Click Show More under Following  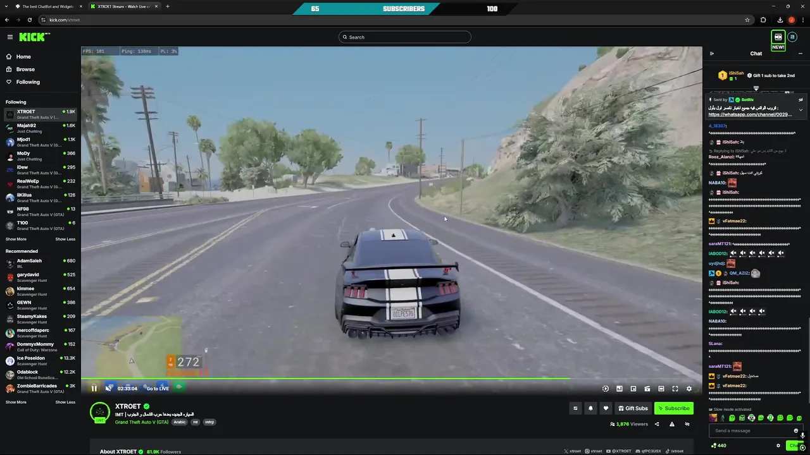[16, 240]
